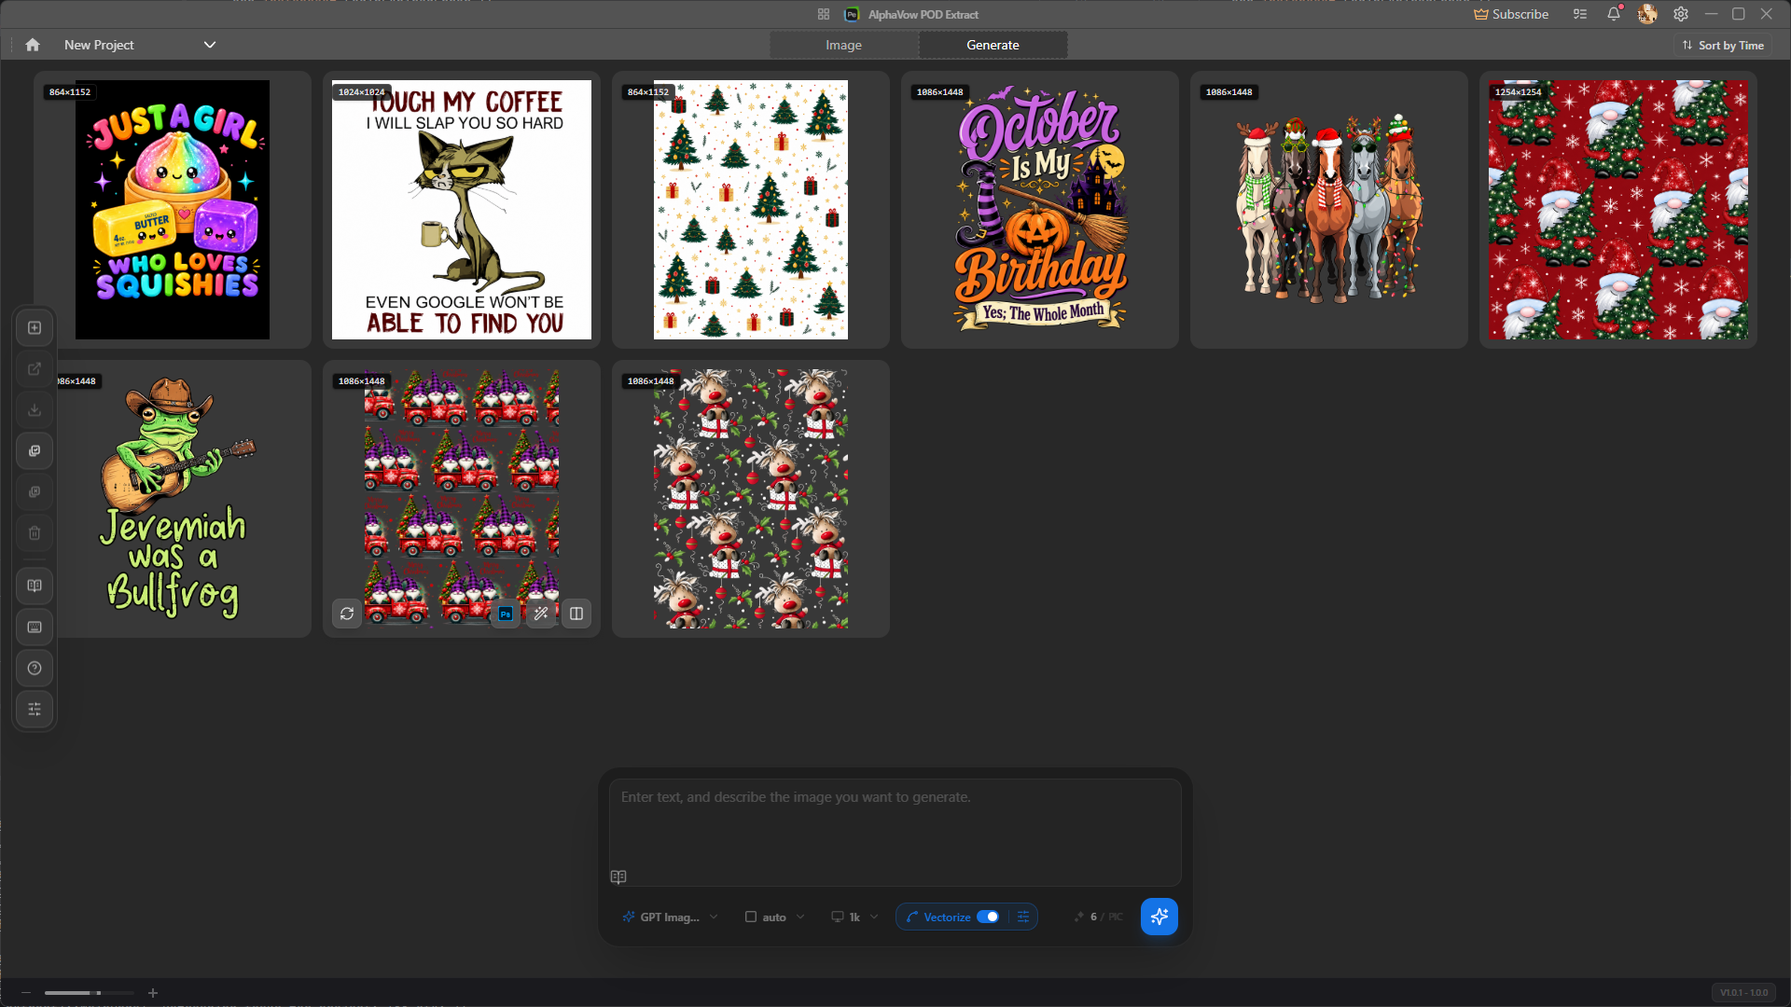Click the download icon in left sidebar

[x=35, y=410]
